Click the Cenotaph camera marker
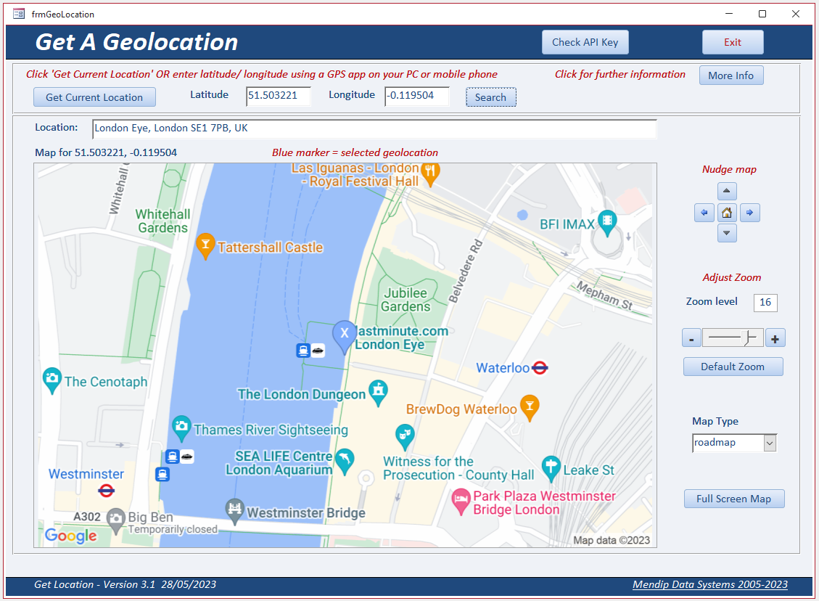The width and height of the screenshot is (819, 601). pyautogui.click(x=52, y=380)
